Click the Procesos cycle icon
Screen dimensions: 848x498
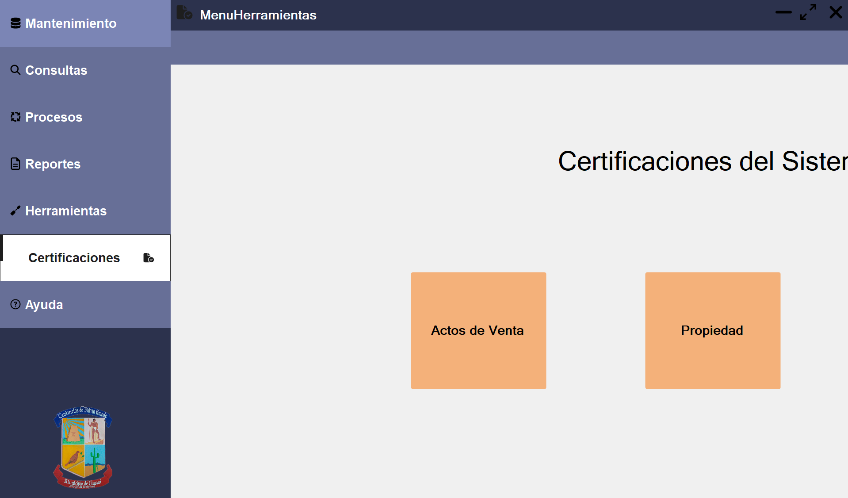[x=15, y=117]
